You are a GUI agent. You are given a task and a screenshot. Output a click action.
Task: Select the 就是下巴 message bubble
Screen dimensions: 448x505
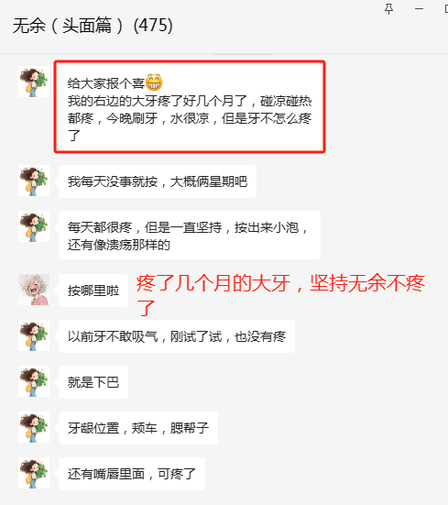coord(93,382)
